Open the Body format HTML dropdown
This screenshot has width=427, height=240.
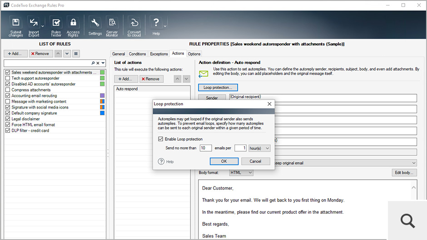[241, 173]
